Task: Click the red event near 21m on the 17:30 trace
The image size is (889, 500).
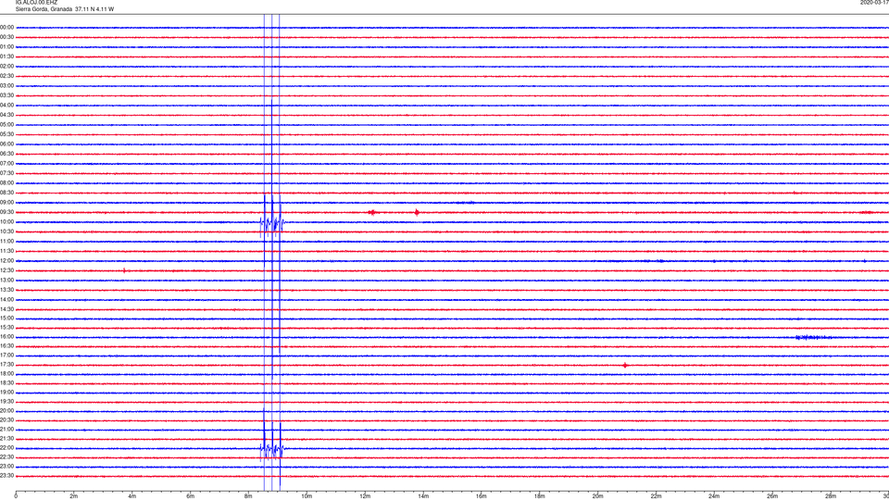Action: [625, 365]
